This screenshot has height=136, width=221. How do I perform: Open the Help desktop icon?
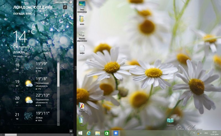pyautogui.click(x=82, y=121)
